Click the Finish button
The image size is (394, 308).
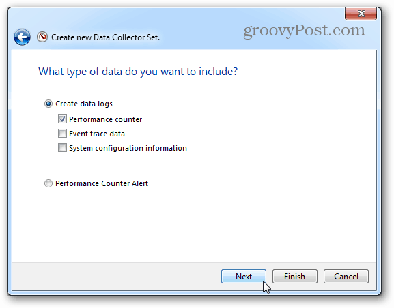[295, 277]
